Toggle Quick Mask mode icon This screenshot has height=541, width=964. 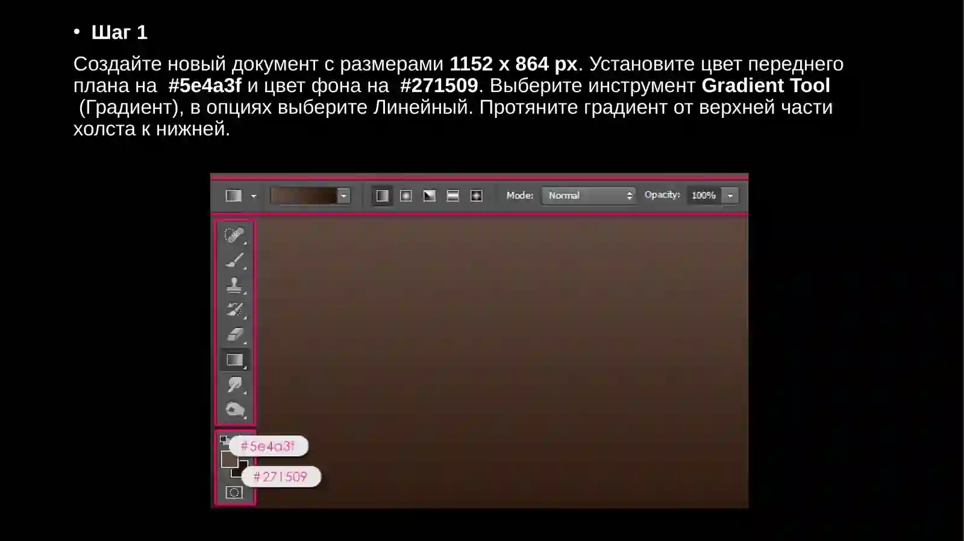(234, 492)
